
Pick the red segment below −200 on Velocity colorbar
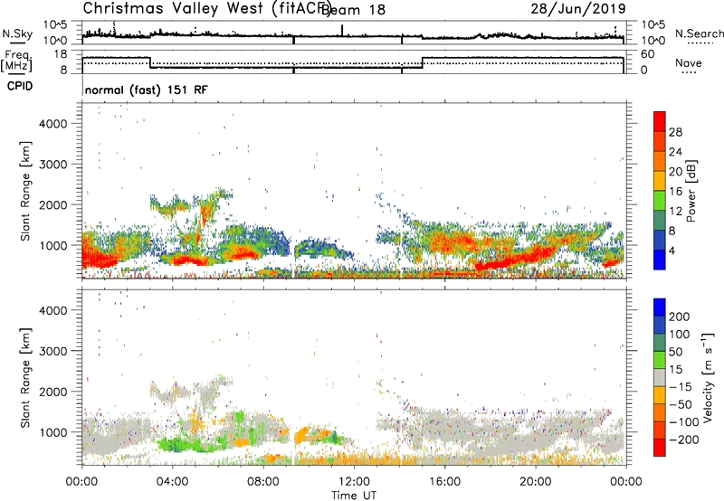[660, 448]
